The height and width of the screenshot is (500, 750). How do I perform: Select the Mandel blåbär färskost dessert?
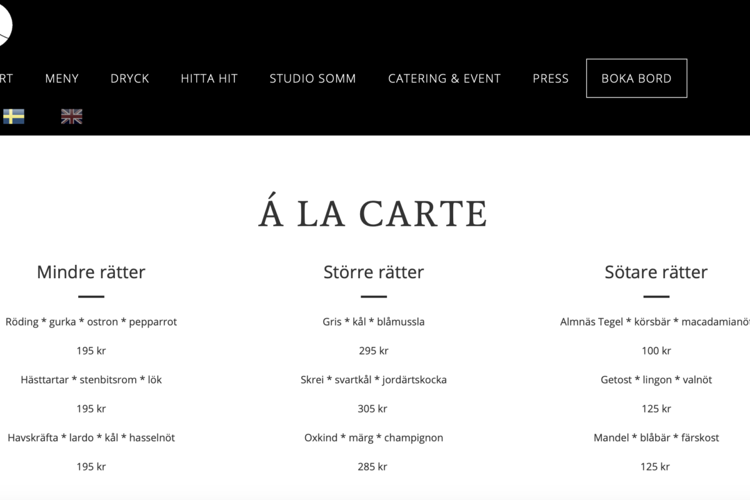pos(656,437)
